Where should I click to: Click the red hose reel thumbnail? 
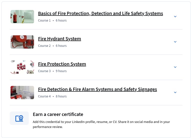pyautogui.click(x=22, y=42)
